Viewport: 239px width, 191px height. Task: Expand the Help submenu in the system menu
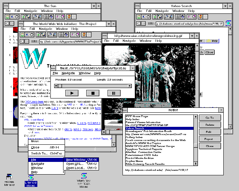coord(46,172)
